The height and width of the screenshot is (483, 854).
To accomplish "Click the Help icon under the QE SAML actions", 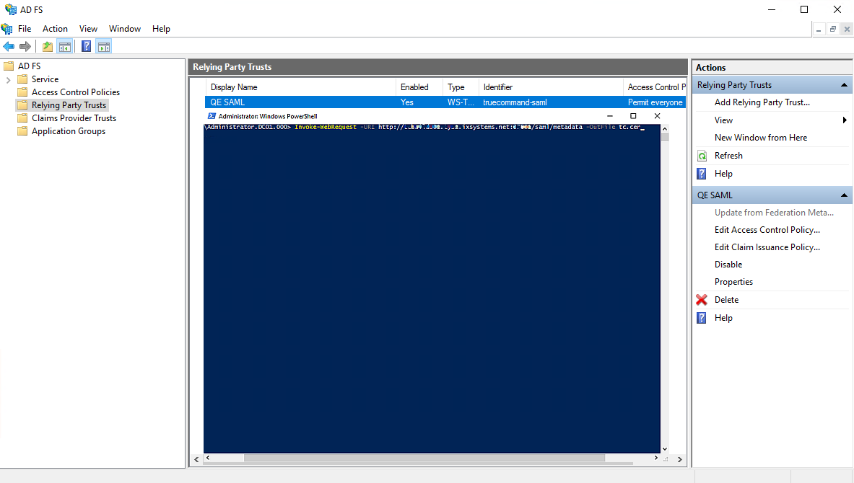I will (x=700, y=317).
